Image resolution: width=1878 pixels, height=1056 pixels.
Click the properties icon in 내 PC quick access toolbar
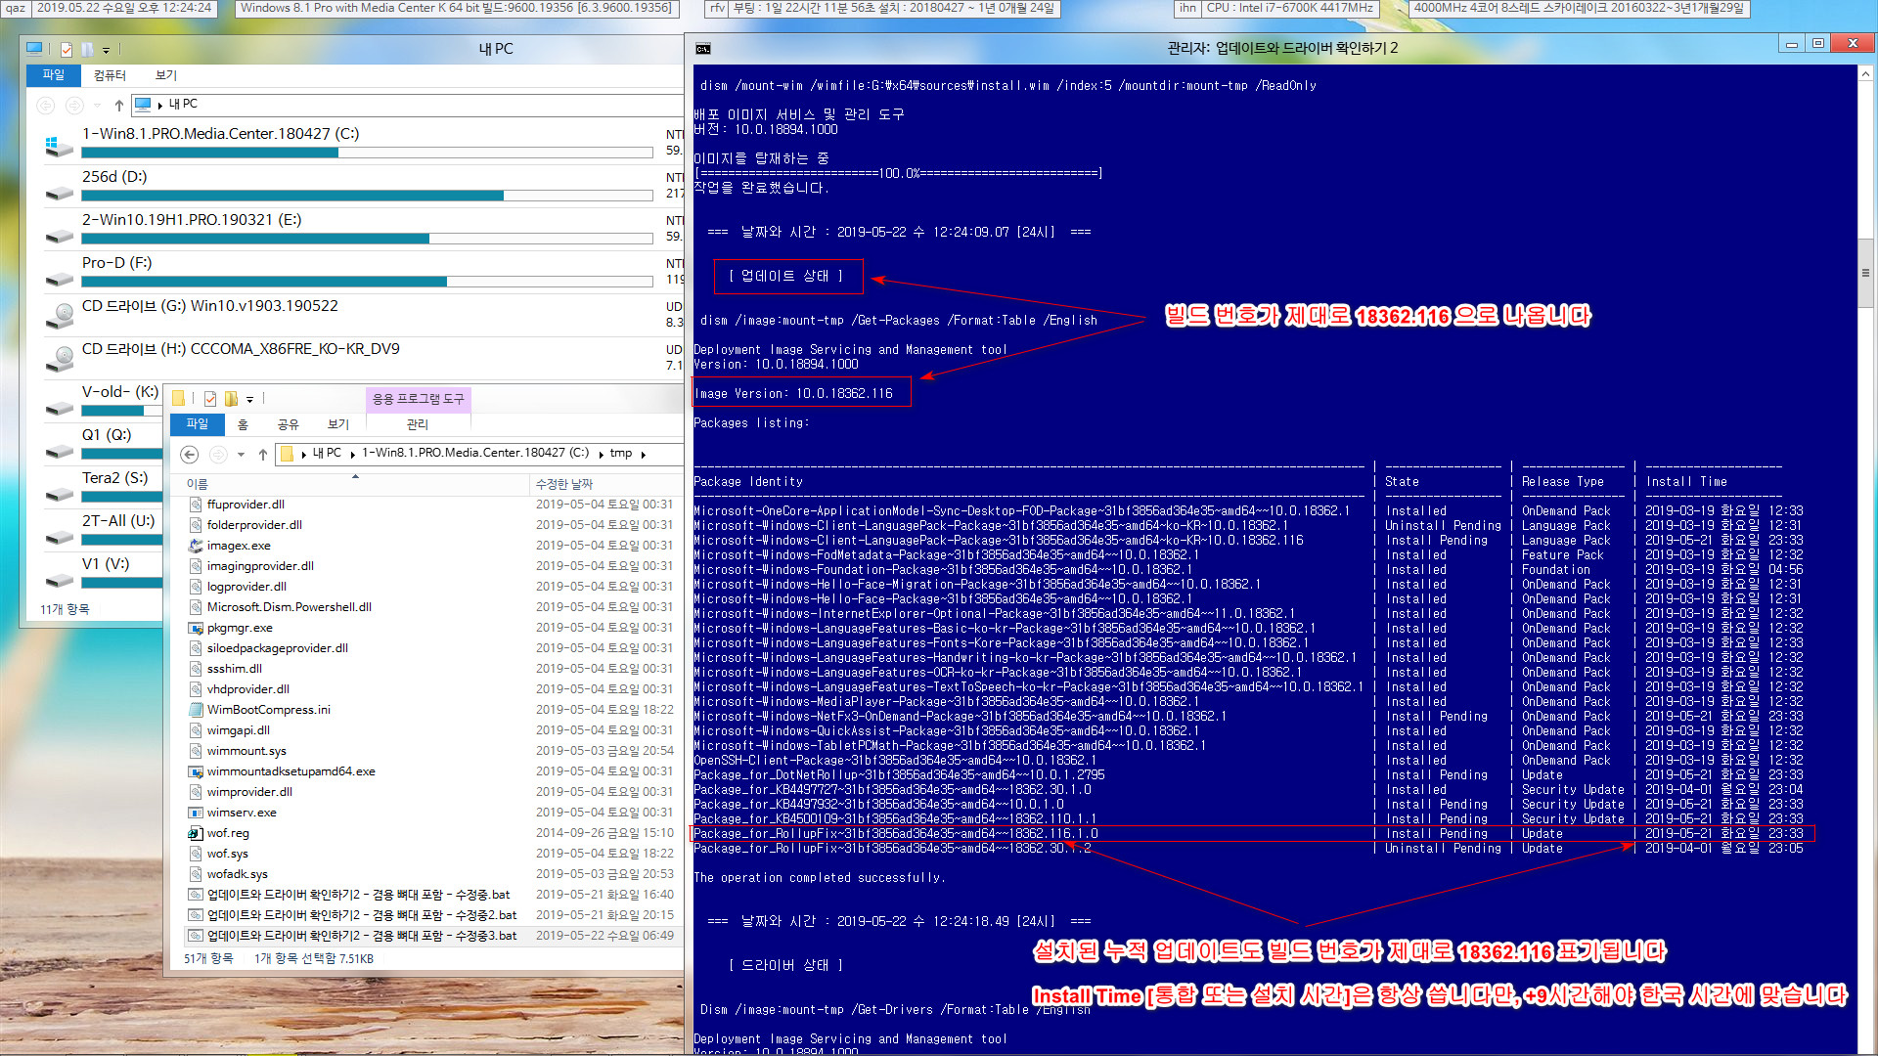[67, 49]
